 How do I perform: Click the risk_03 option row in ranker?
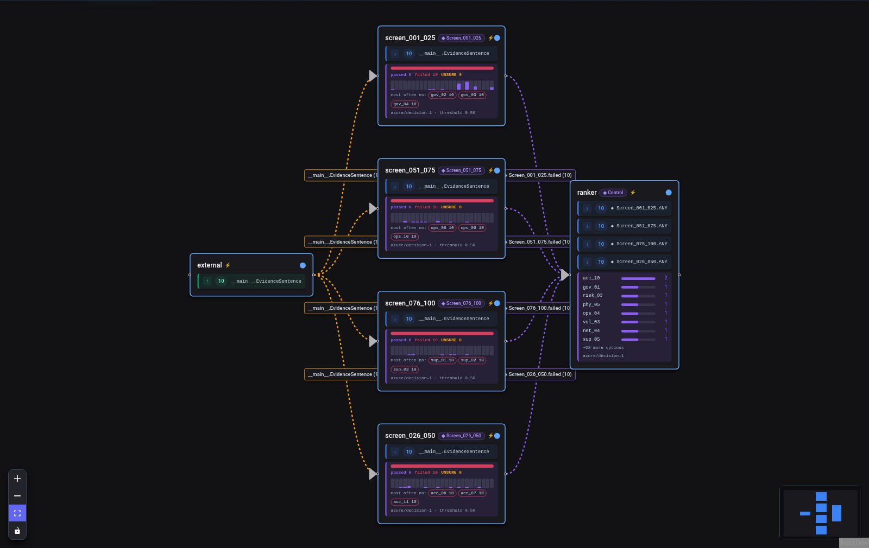(625, 296)
